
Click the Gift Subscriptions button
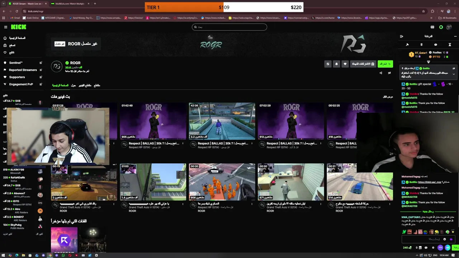click(363, 64)
